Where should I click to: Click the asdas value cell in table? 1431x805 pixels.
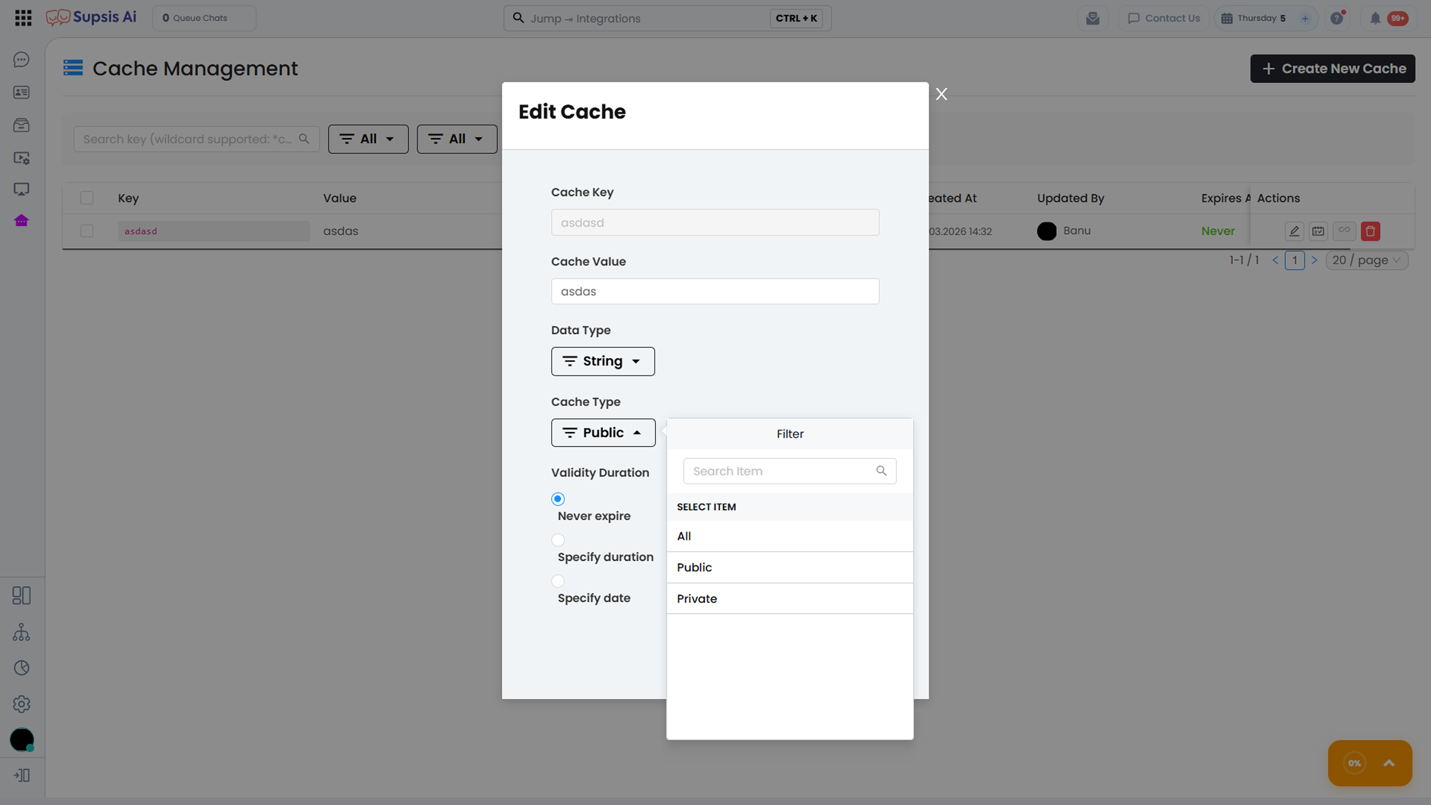[341, 231]
